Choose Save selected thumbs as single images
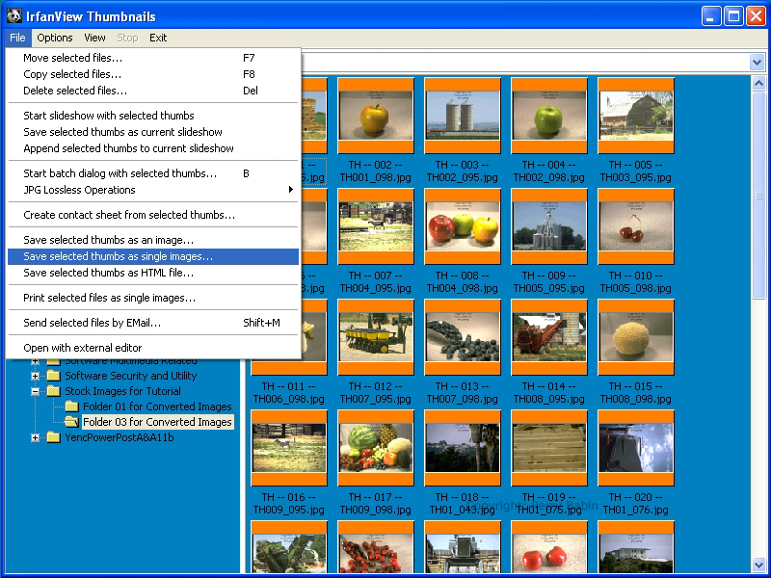The image size is (771, 578). 153,256
